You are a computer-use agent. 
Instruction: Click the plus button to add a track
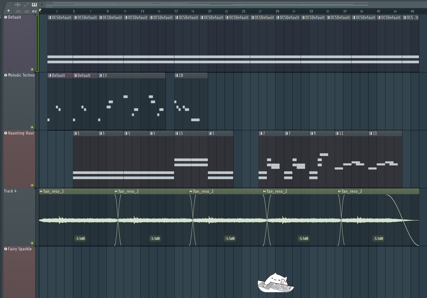8,11
